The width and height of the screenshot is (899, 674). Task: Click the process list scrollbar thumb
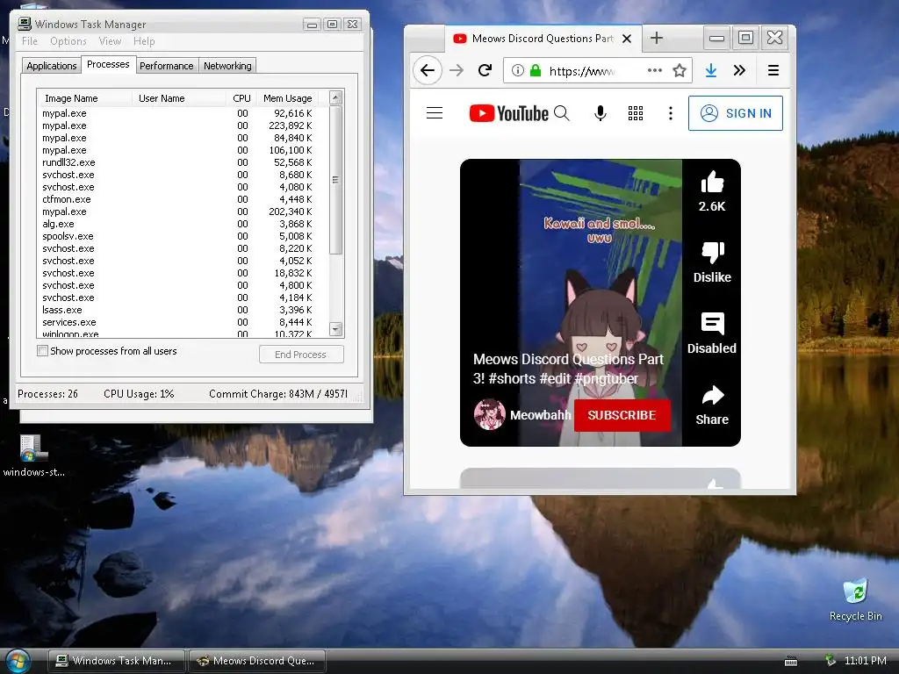click(x=336, y=179)
